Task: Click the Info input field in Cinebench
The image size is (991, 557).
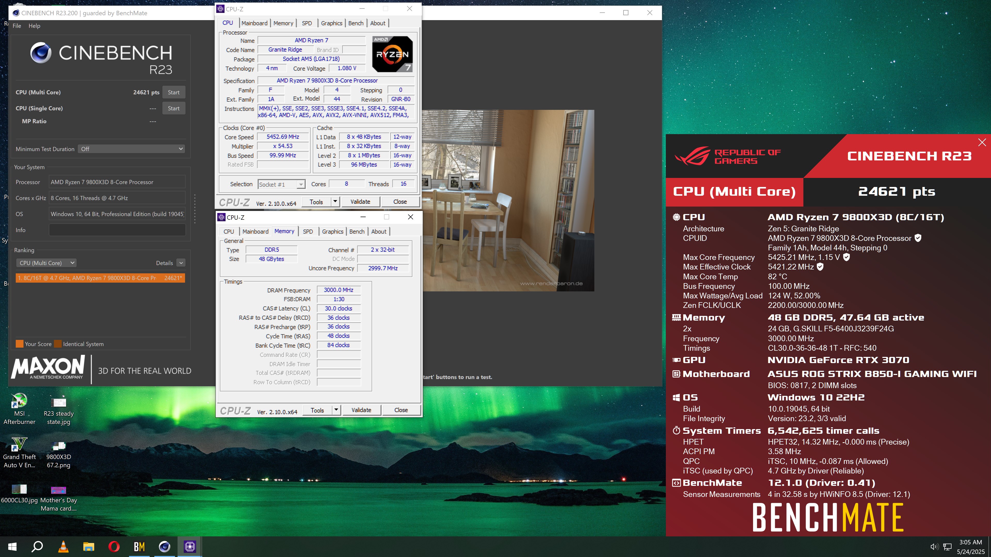Action: click(117, 230)
